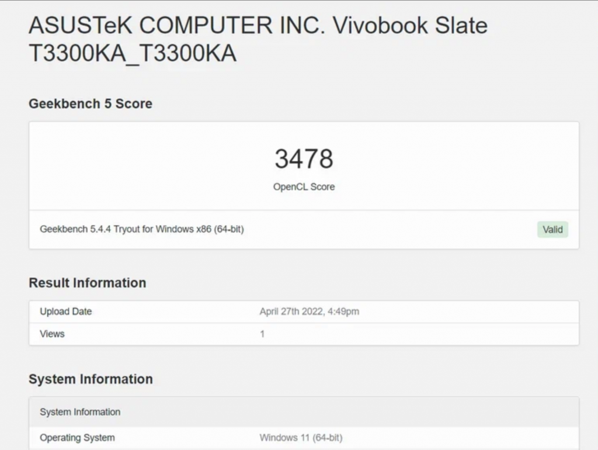The image size is (598, 450).
Task: Click the Geekbench 5 Score heading
Action: coord(91,104)
